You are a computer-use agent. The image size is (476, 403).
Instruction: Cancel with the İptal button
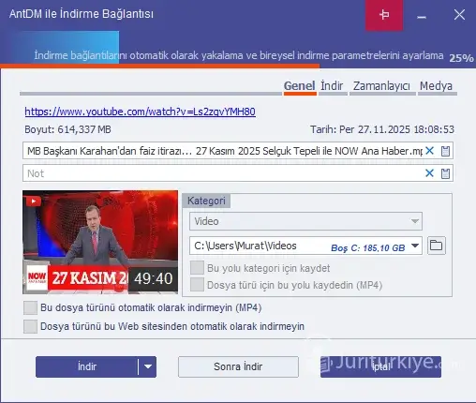(x=380, y=366)
